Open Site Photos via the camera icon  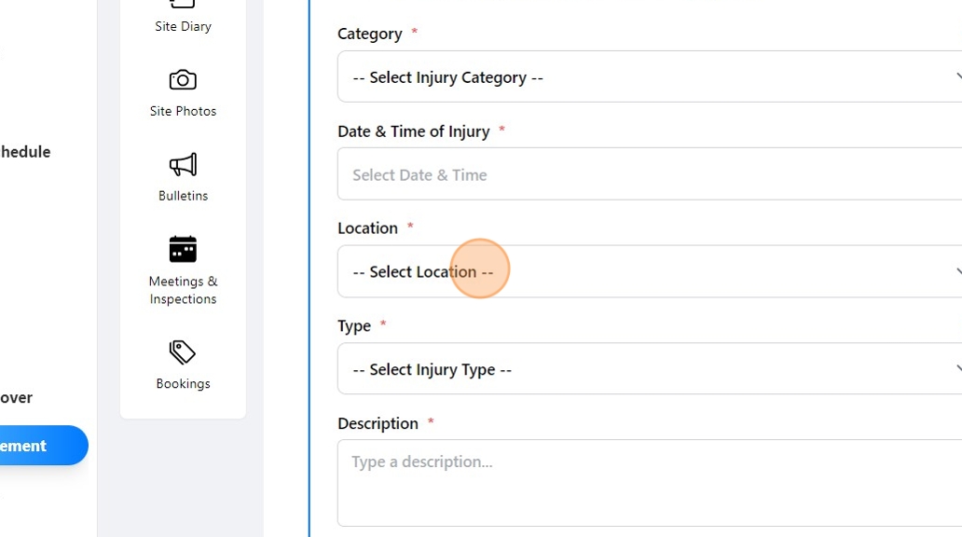pyautogui.click(x=183, y=80)
